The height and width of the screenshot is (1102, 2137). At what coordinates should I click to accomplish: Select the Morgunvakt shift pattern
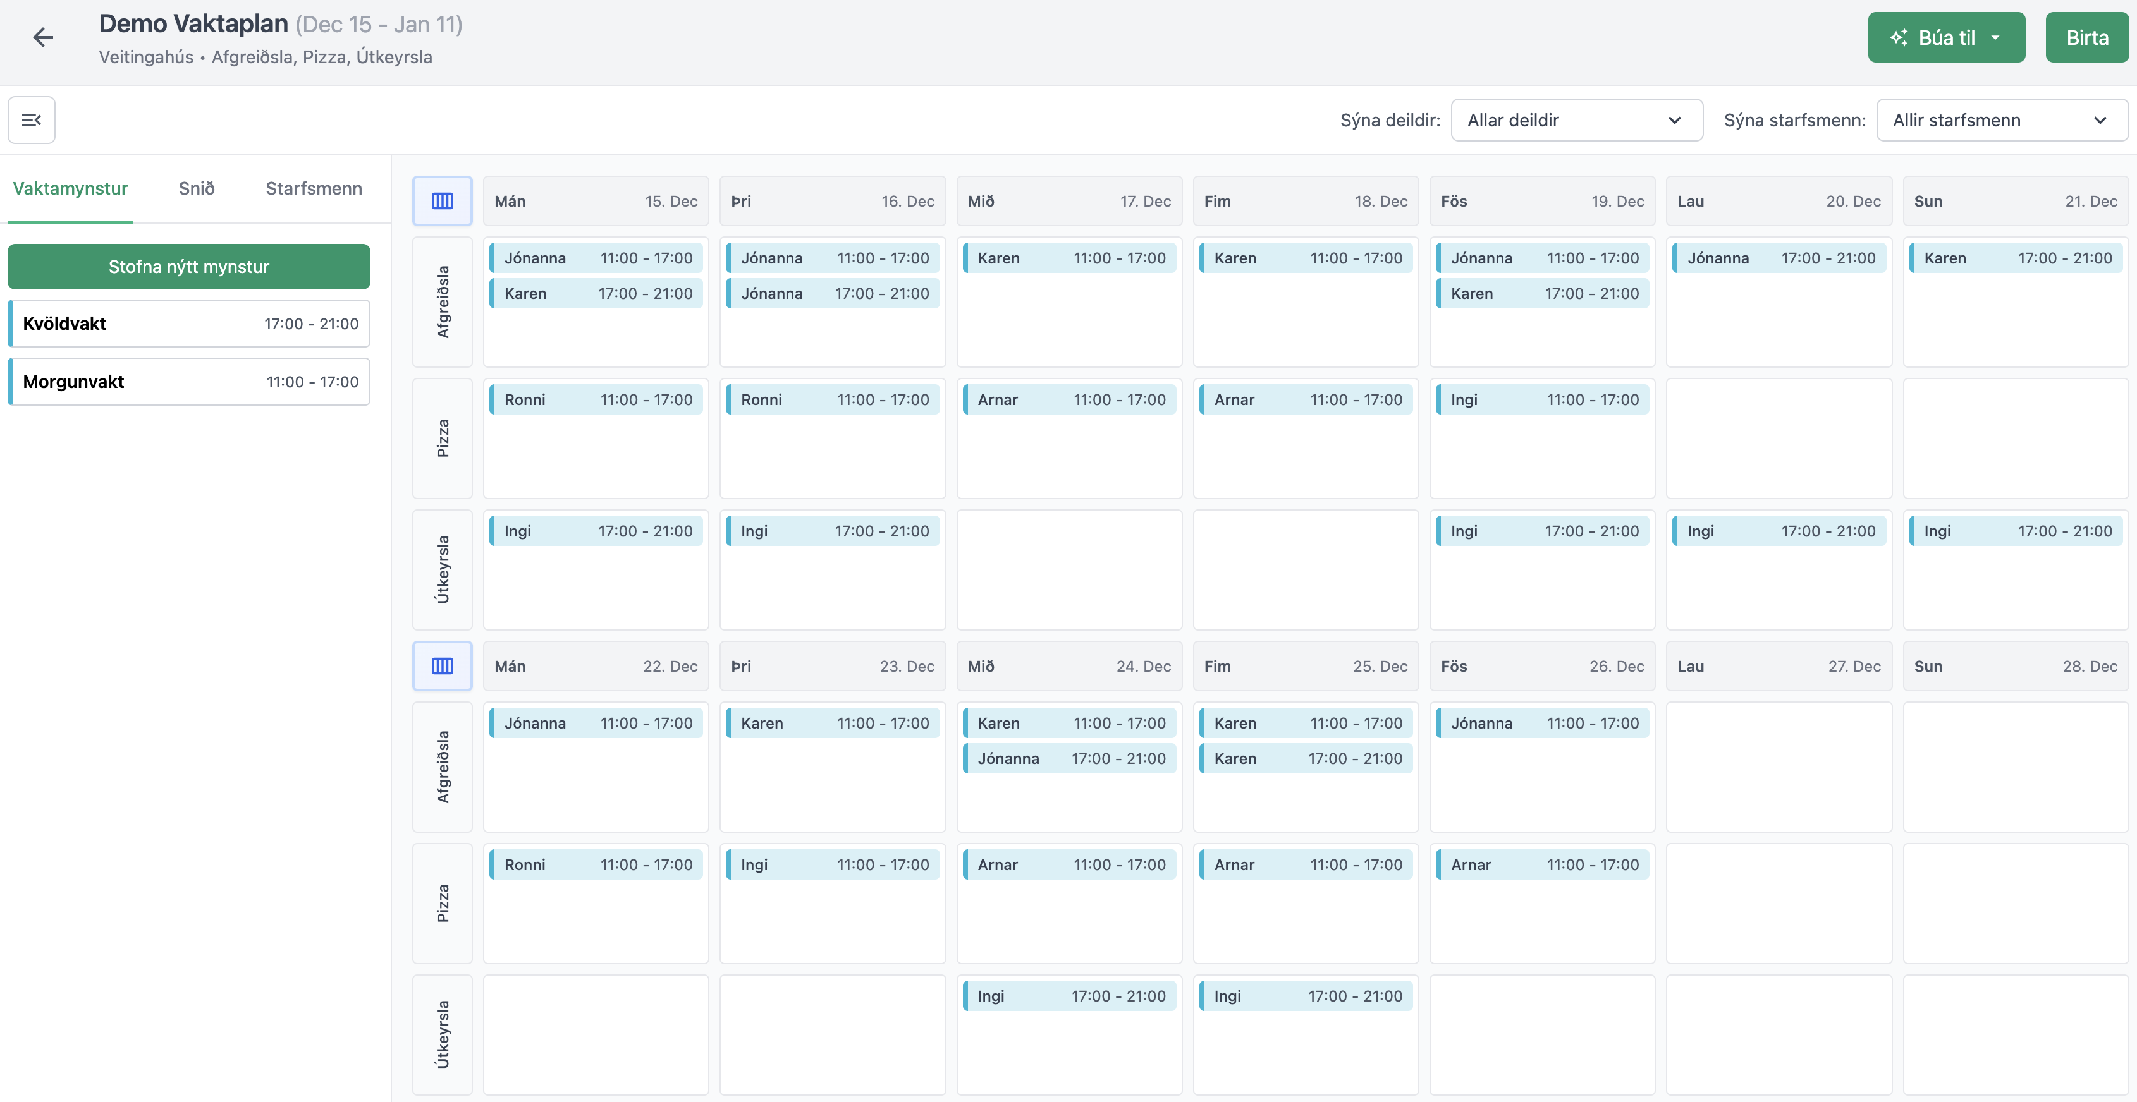click(x=188, y=382)
